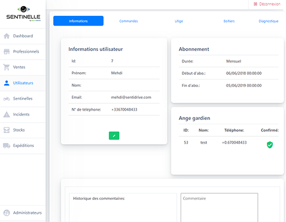Click the Stocks inbox icon
The image size is (286, 222).
[7, 130]
